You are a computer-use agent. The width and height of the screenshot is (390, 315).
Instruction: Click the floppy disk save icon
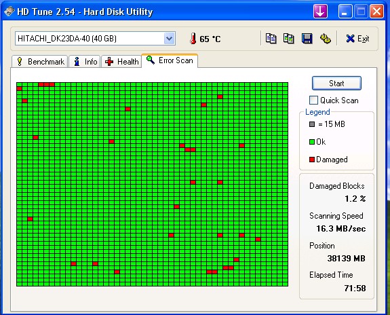pos(307,39)
